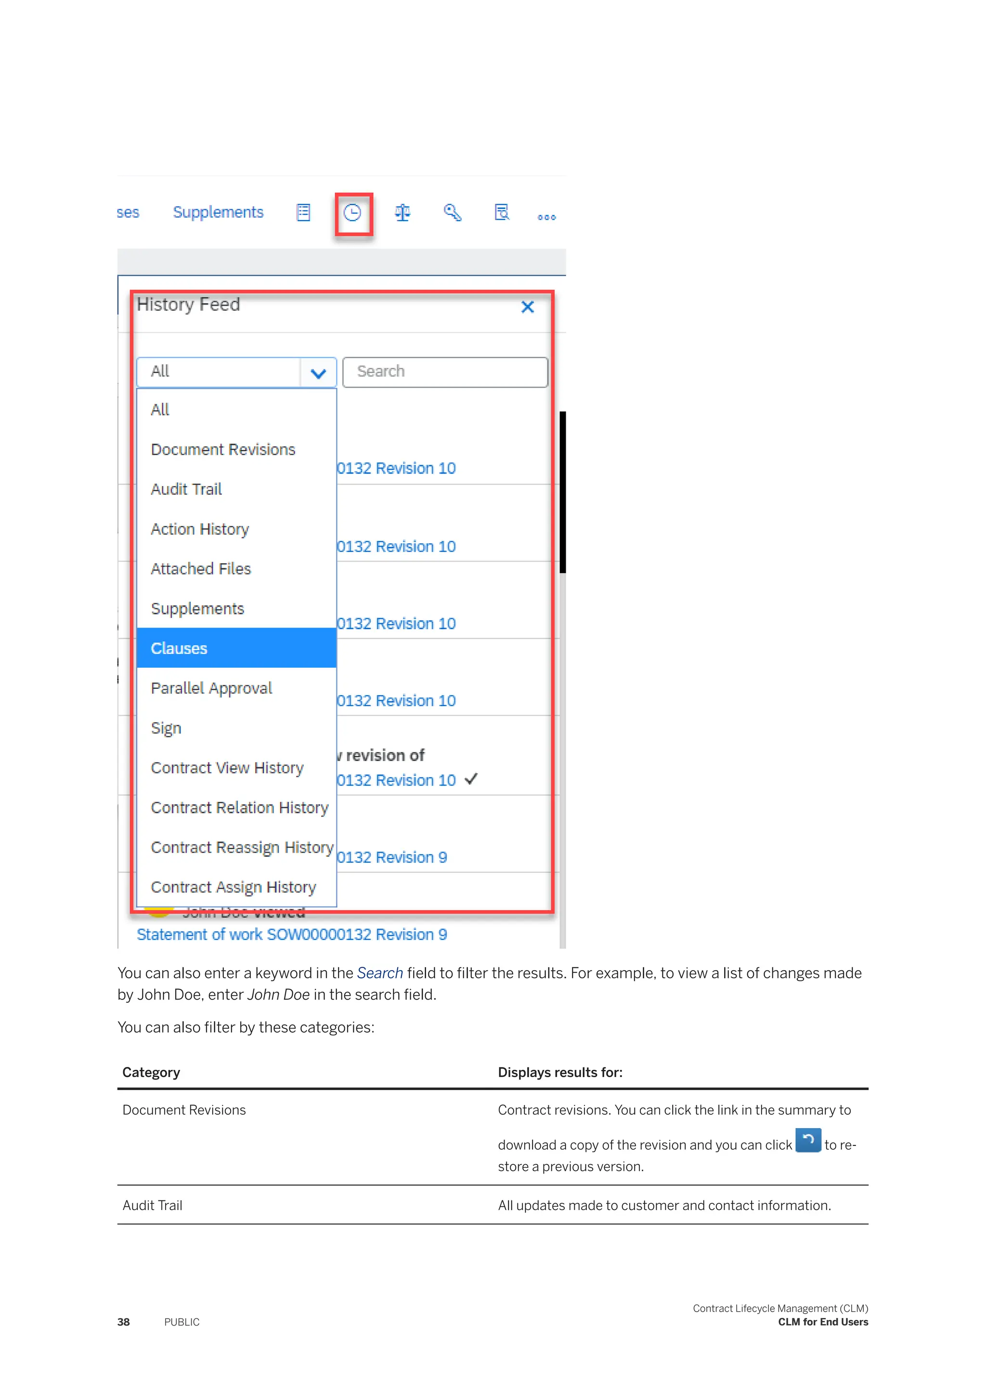
Task: Open the History Feed clock icon
Action: (353, 212)
